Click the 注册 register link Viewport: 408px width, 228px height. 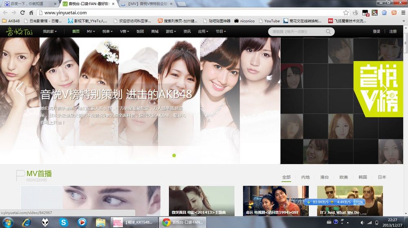[393, 31]
